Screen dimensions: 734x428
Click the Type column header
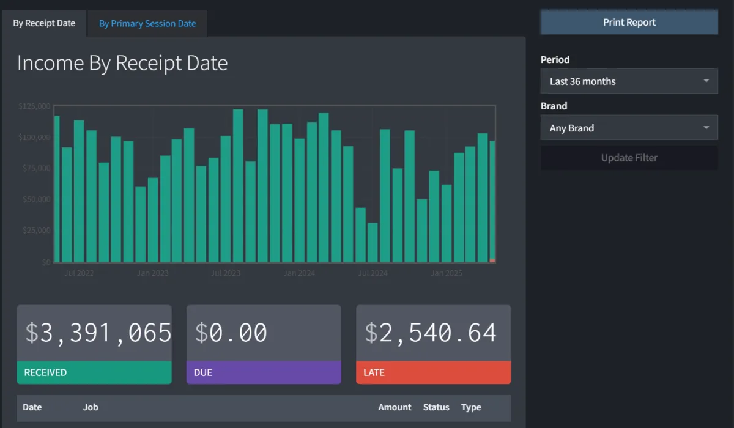[x=471, y=407]
